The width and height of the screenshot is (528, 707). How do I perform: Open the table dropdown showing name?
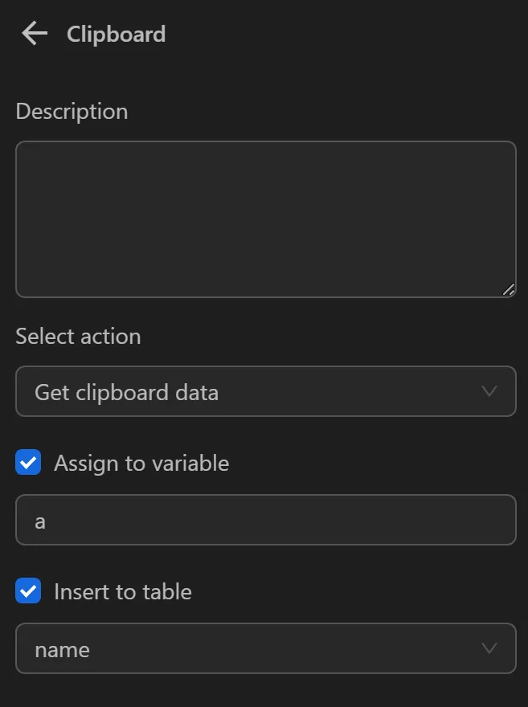pos(265,648)
